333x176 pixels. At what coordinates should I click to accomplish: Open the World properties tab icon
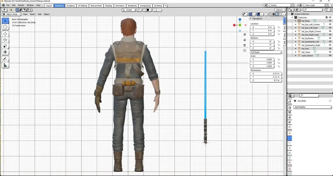pos(290,127)
